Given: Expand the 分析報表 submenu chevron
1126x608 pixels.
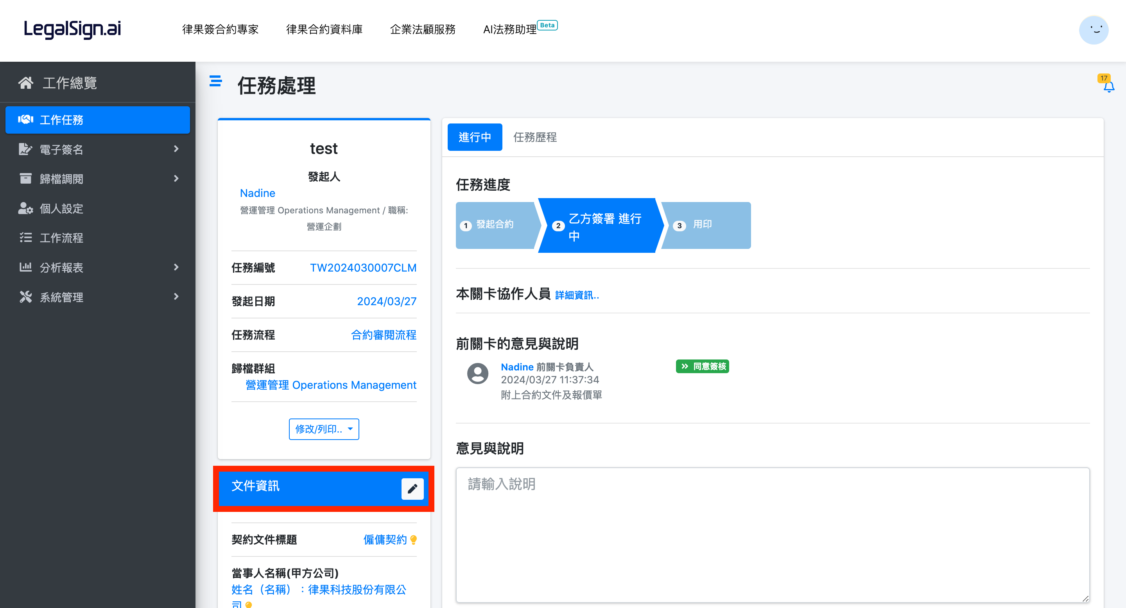Looking at the screenshot, I should click(176, 267).
